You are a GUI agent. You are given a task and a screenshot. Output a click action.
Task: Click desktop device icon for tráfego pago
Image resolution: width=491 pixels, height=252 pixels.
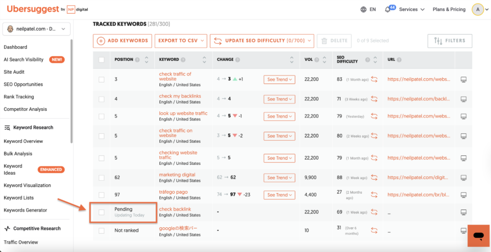(464, 195)
